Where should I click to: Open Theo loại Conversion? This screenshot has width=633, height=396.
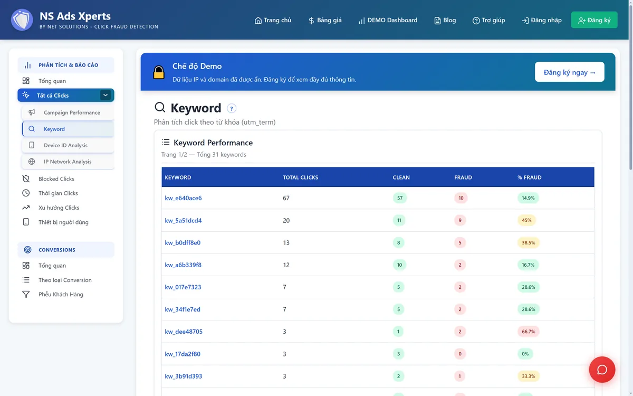click(x=65, y=280)
